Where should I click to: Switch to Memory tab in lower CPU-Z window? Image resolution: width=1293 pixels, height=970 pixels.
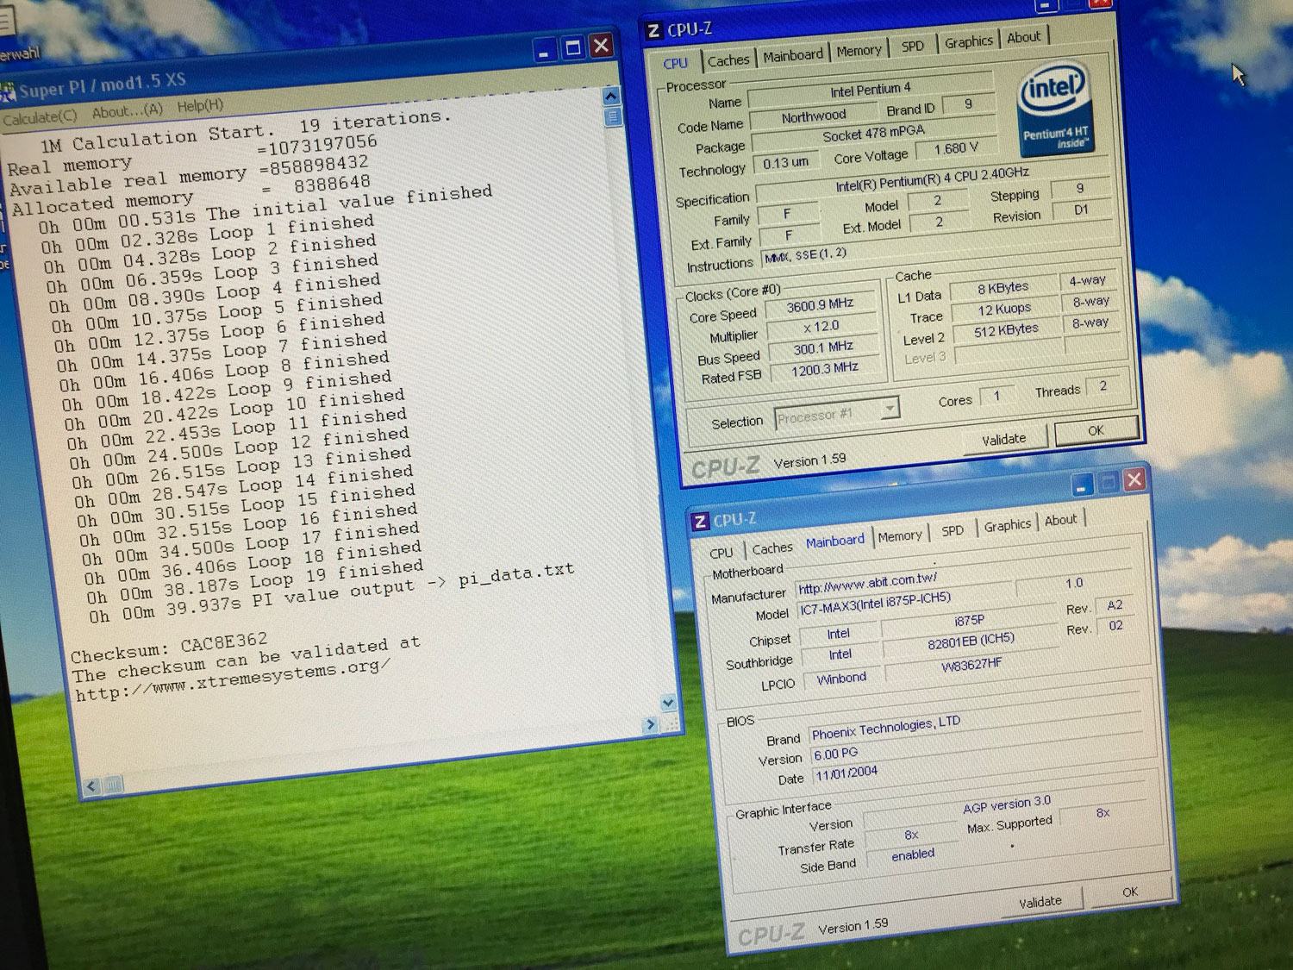[900, 535]
